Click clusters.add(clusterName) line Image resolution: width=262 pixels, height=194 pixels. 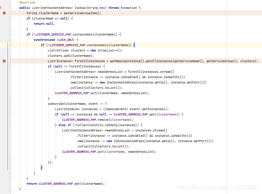click(71, 56)
